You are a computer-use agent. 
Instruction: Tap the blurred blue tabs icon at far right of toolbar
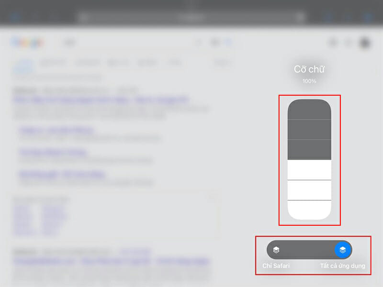click(x=369, y=17)
